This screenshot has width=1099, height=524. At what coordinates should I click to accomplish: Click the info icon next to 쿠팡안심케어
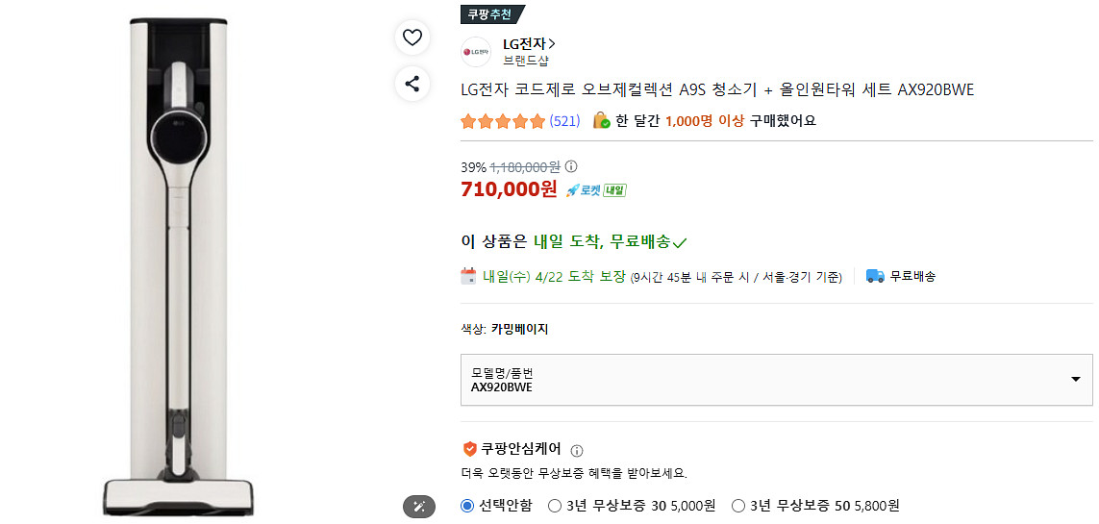coord(577,450)
